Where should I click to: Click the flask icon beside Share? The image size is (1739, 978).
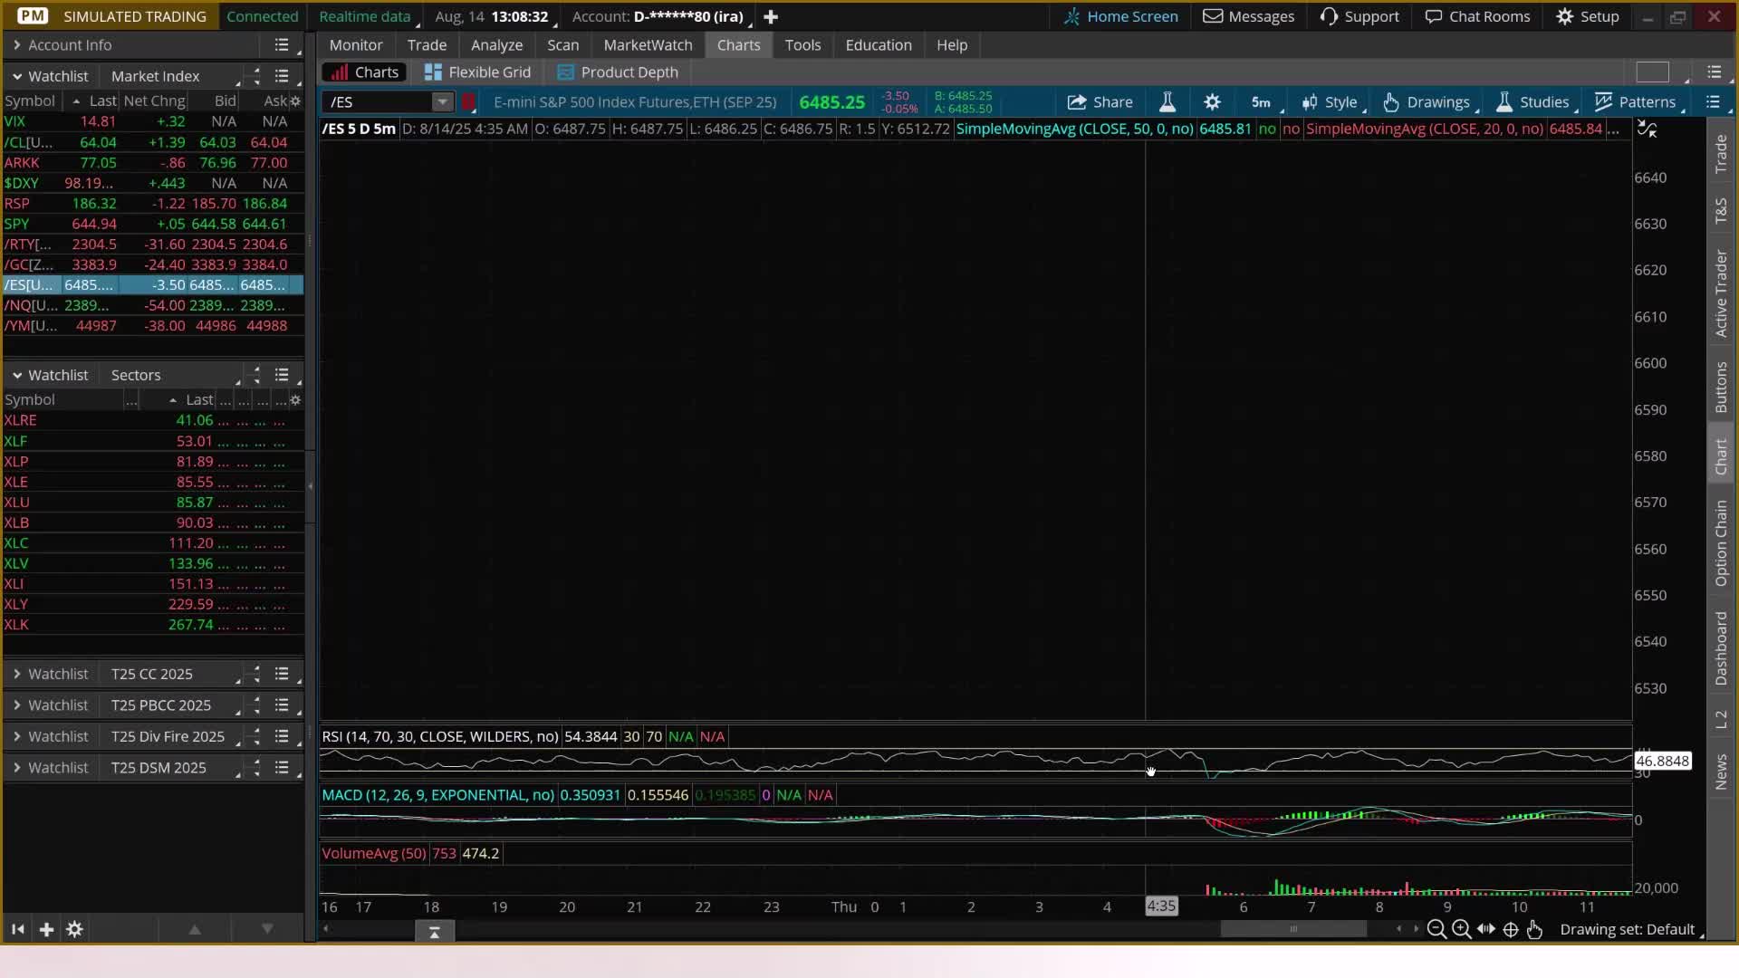tap(1167, 102)
